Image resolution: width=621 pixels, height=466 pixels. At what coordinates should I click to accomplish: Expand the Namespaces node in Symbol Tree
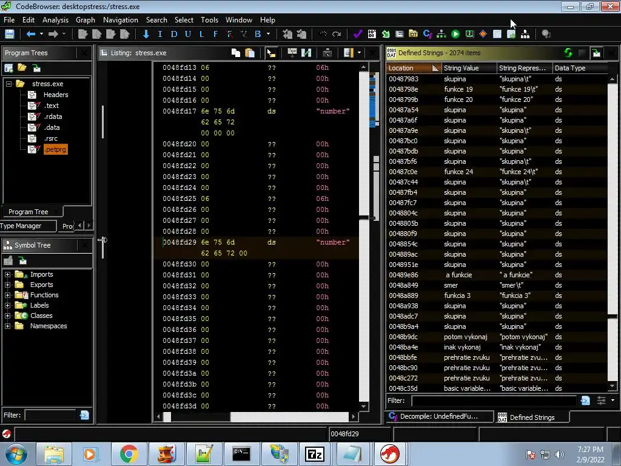coord(7,326)
